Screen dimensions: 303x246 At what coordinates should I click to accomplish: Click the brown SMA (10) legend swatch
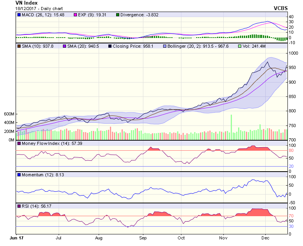tap(19, 46)
